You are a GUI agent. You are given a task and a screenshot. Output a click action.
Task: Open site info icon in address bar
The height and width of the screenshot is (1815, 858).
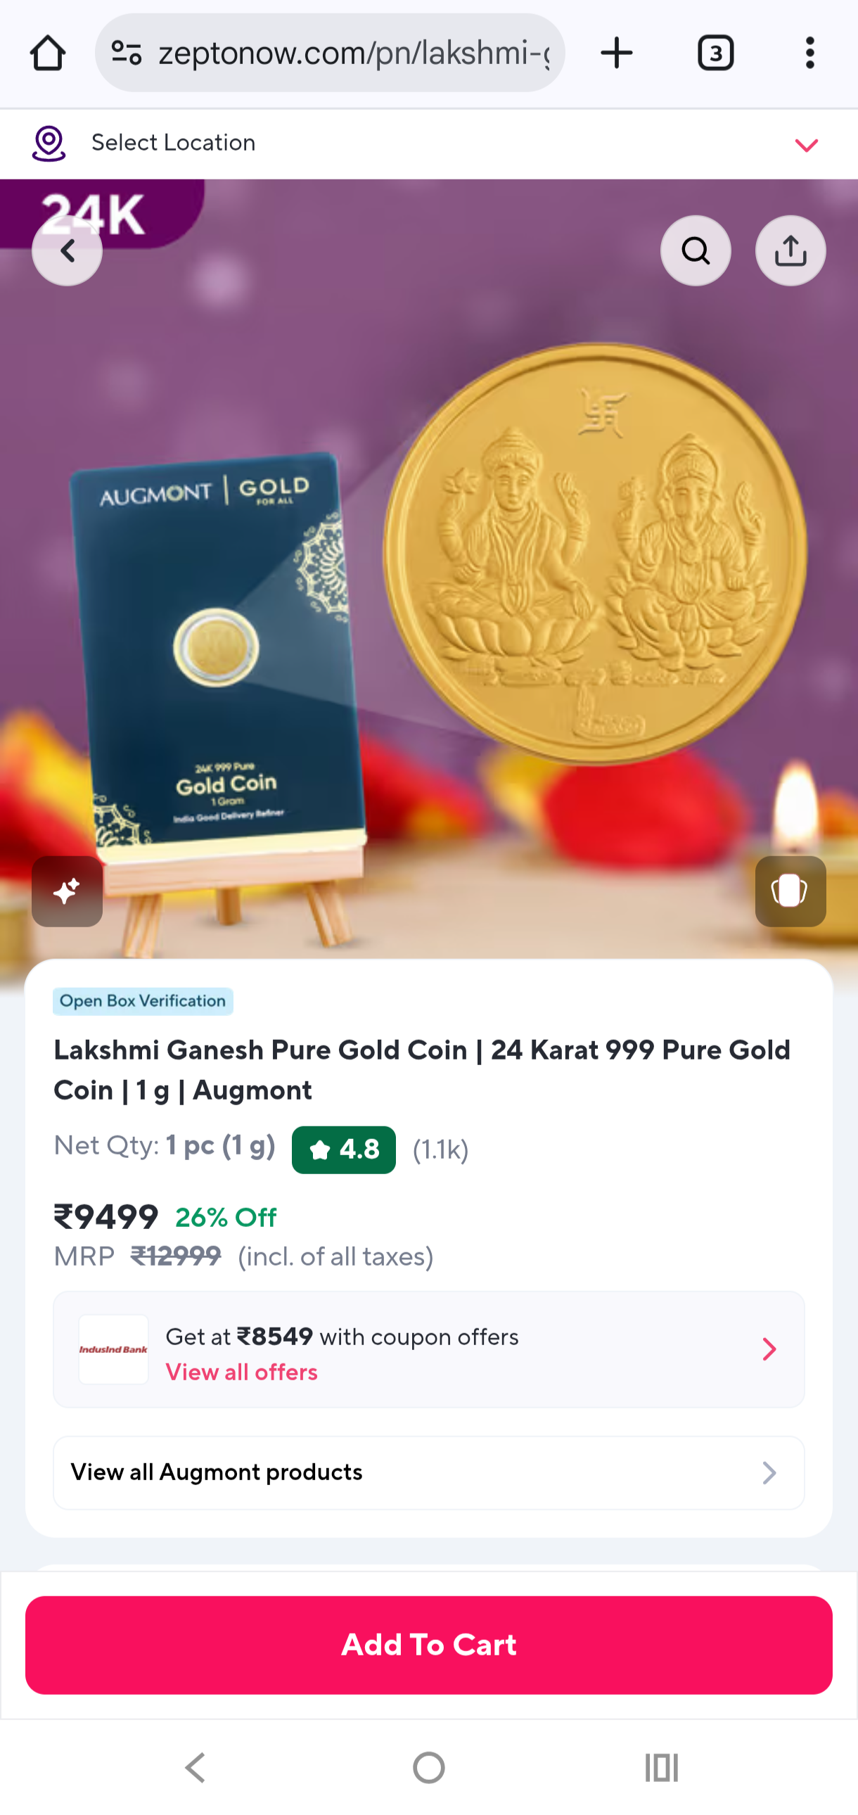(127, 53)
